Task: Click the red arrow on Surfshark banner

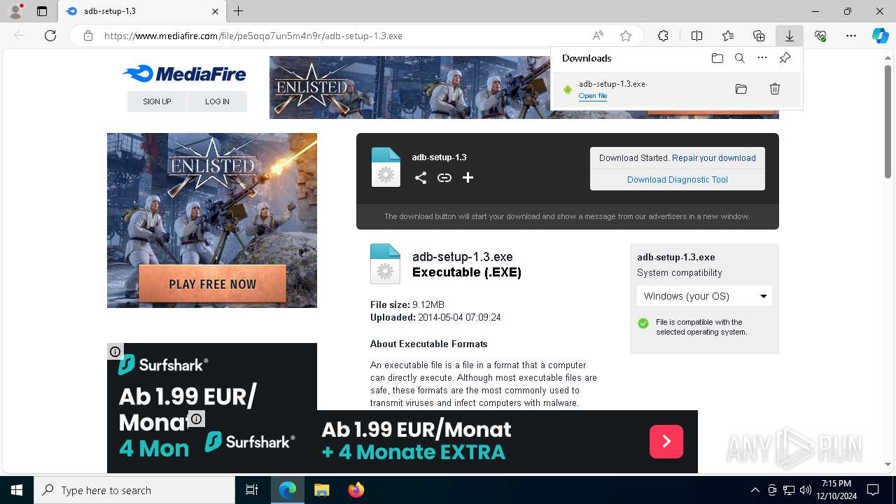Action: (666, 441)
